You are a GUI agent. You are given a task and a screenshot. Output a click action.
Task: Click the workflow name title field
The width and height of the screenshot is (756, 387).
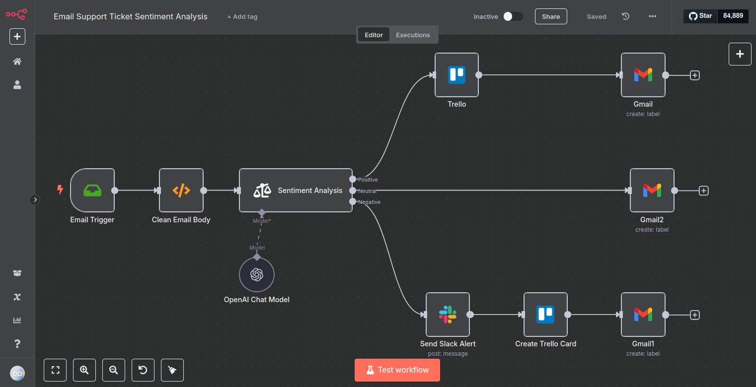tap(131, 16)
